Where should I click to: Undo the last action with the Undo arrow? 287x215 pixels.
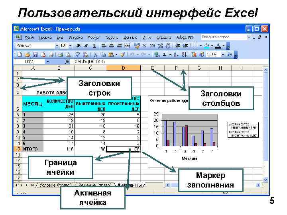[132, 55]
